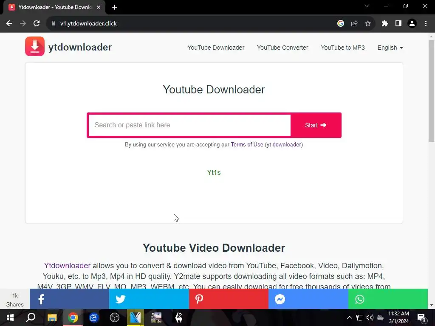Image resolution: width=435 pixels, height=326 pixels.
Task: Open File Explorer from taskbar
Action: coord(52,318)
